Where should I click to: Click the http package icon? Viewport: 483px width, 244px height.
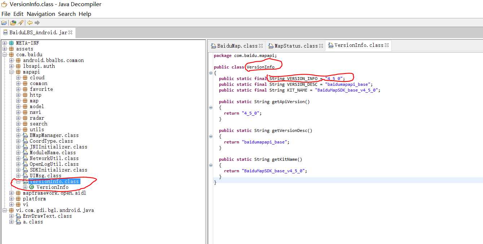[25, 95]
